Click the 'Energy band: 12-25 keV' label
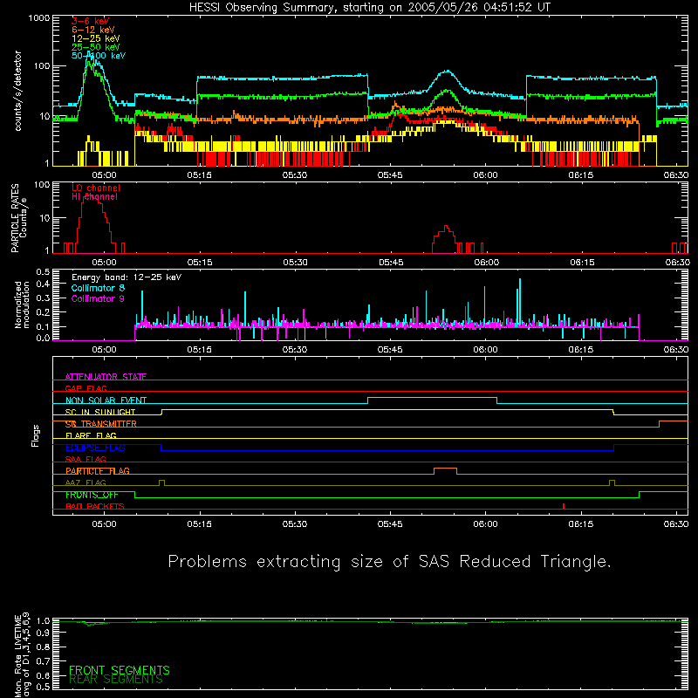Viewport: 698px width, 698px height. [127, 277]
